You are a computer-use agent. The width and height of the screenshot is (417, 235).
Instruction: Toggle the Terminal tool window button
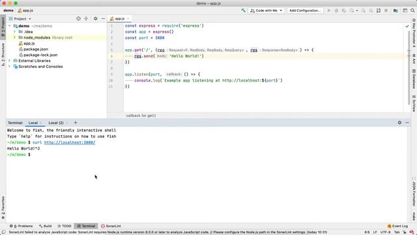coord(86,226)
